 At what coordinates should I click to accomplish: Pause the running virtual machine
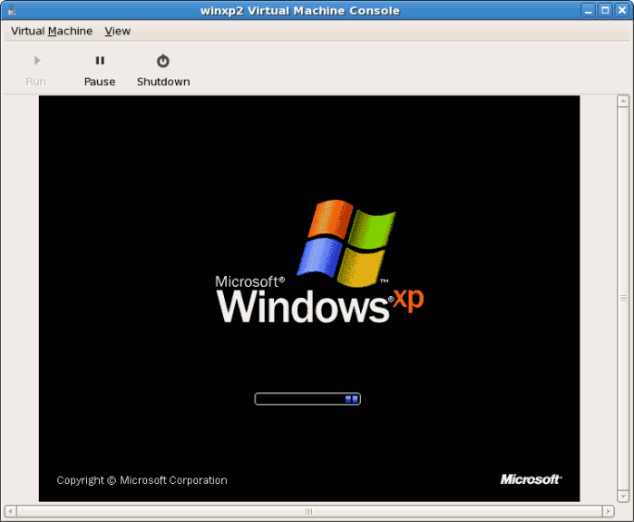tap(100, 69)
